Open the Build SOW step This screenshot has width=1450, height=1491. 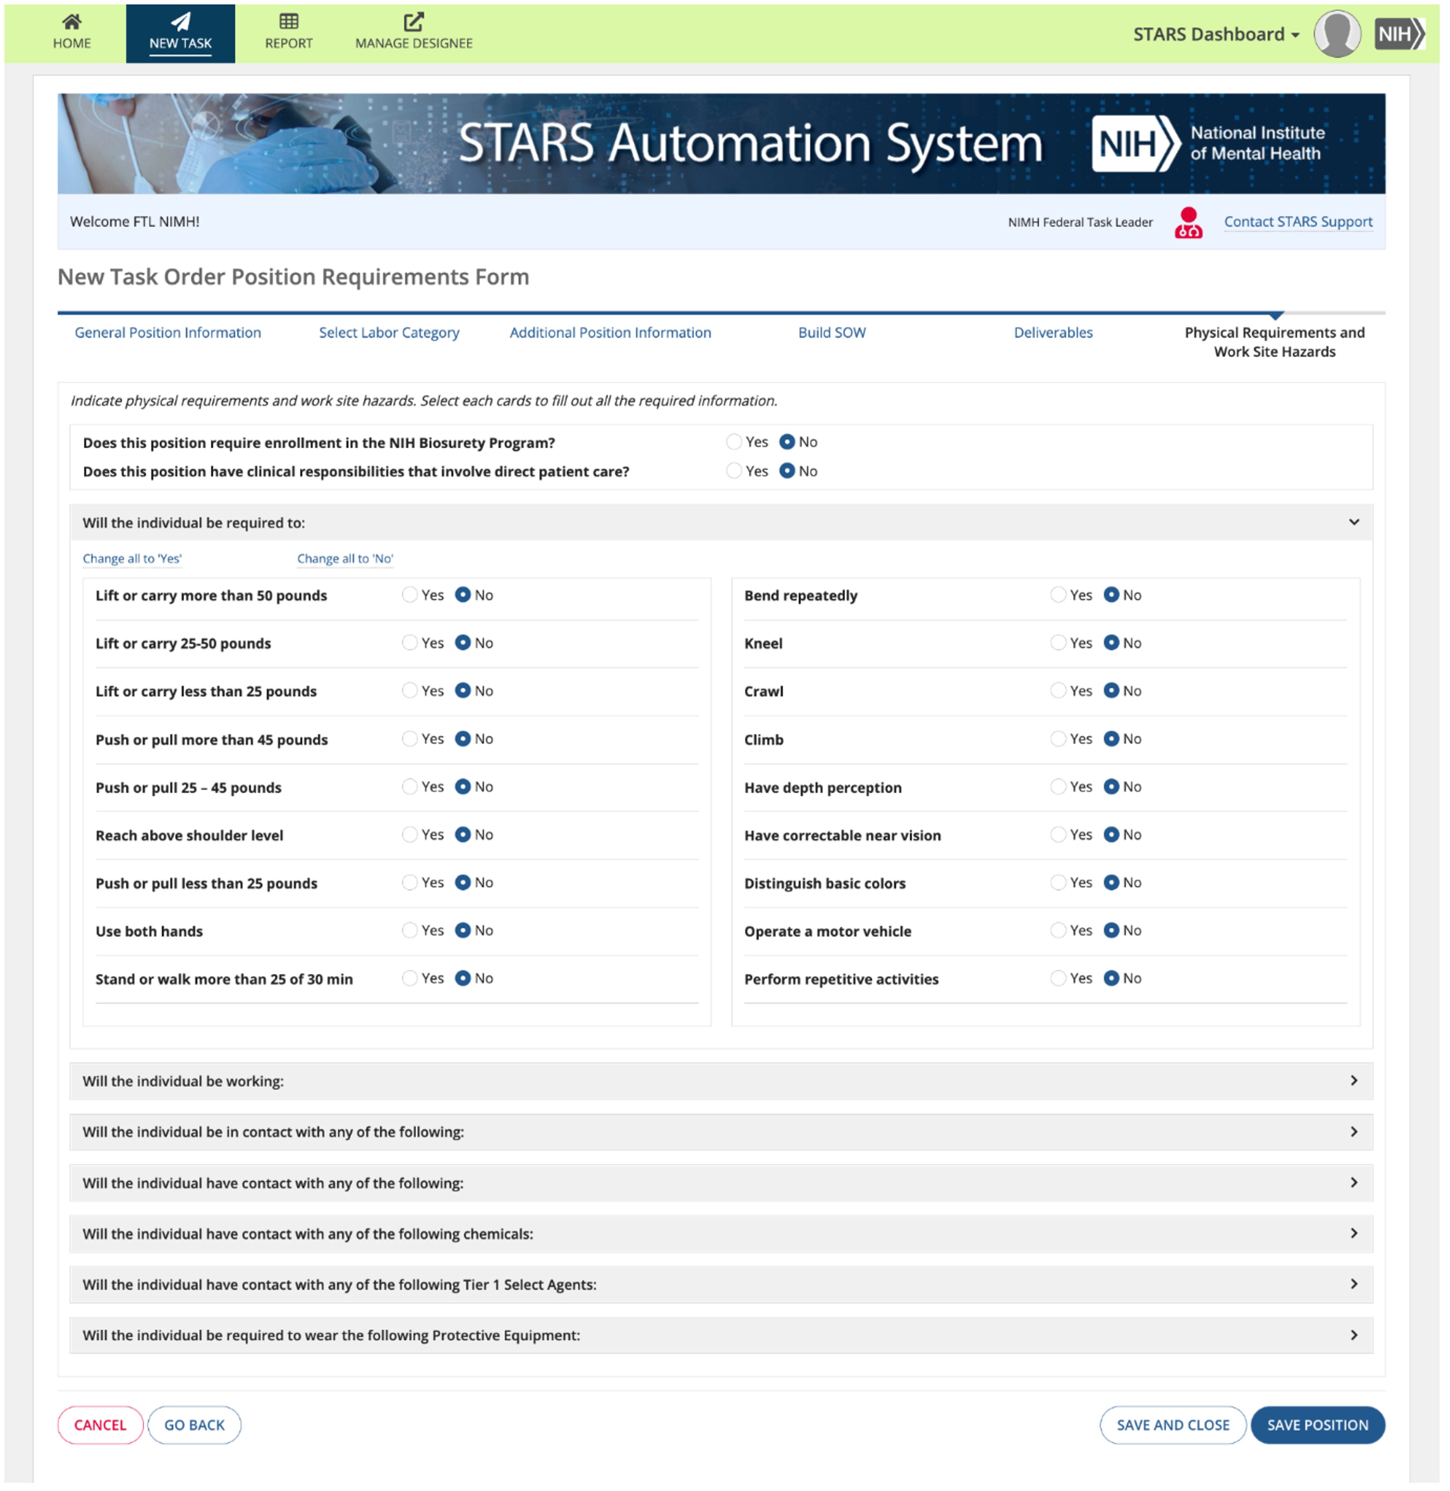(x=832, y=332)
